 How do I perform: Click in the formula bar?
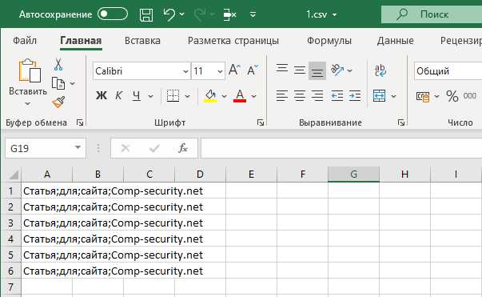coord(341,148)
